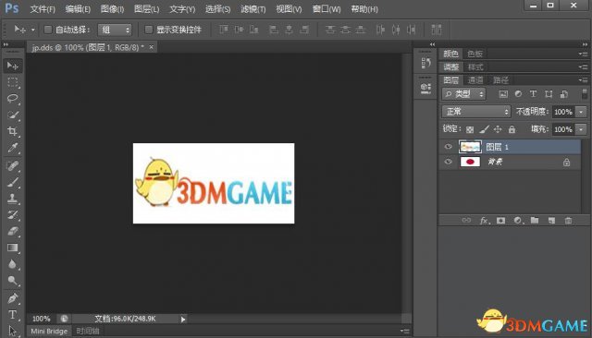Viewport: 592px width, 338px height.
Task: Open the 正常 blend mode dropdown
Action: (476, 112)
